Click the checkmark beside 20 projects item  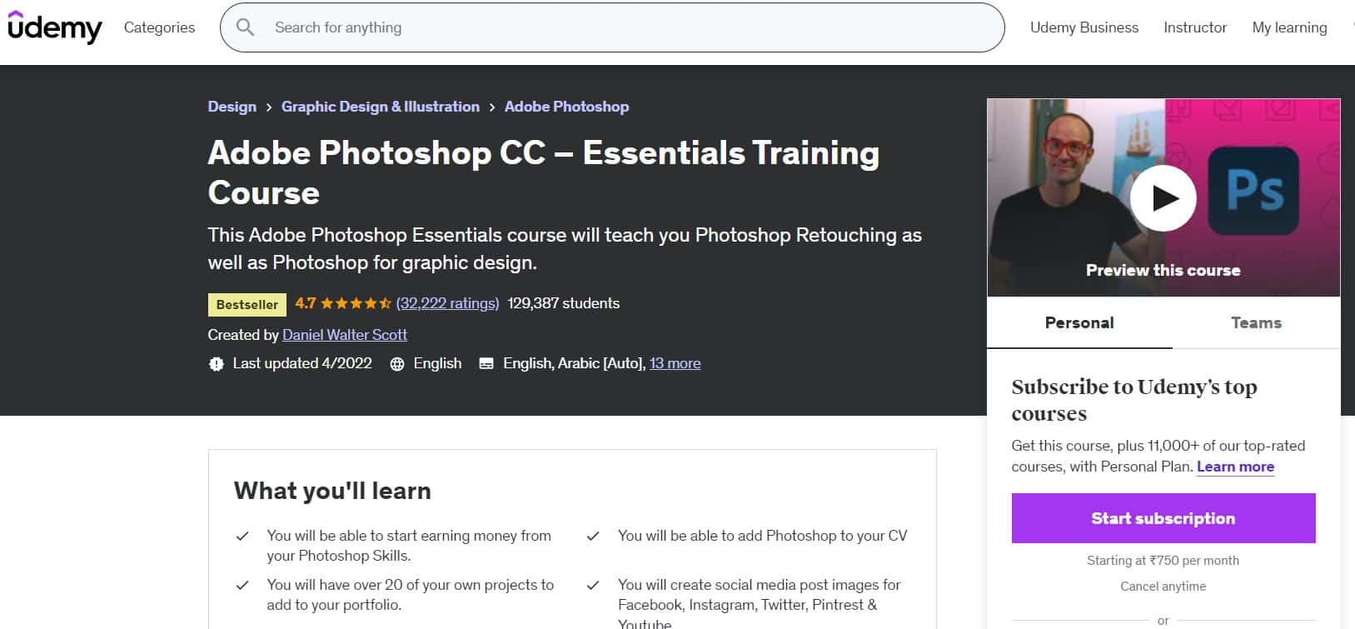click(242, 586)
